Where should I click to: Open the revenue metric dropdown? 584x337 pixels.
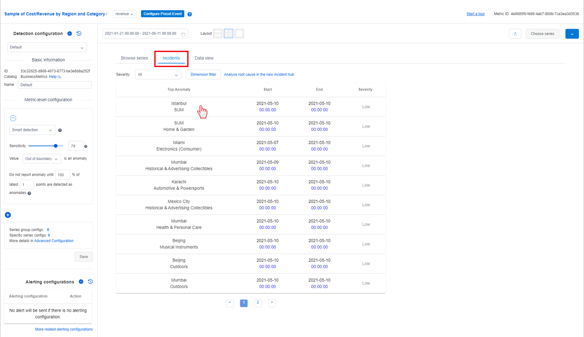(x=124, y=14)
